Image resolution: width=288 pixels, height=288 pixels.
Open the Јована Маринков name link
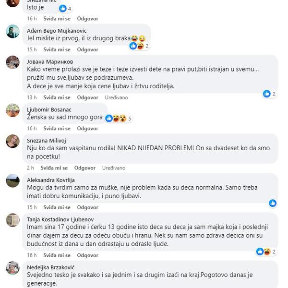coord(50,61)
